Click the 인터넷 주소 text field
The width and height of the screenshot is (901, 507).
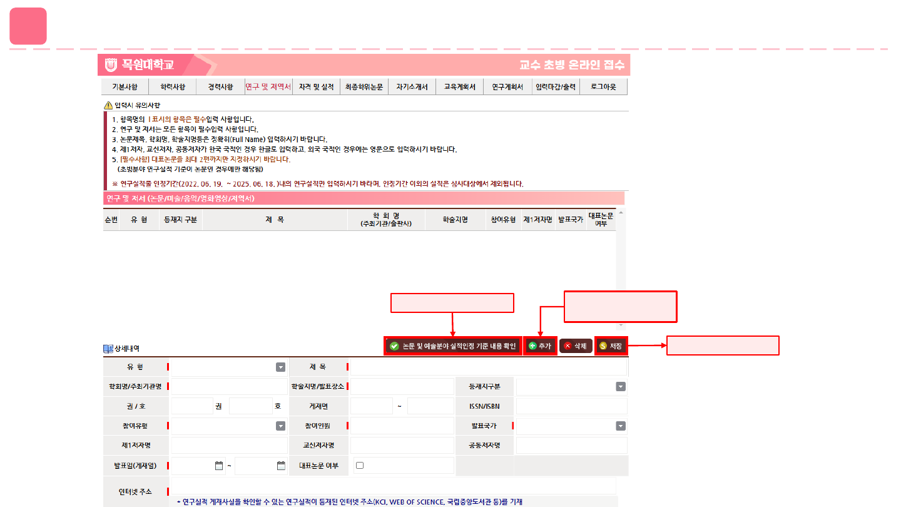coord(392,486)
